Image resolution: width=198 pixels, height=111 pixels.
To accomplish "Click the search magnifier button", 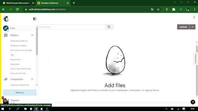I will click(109, 27).
